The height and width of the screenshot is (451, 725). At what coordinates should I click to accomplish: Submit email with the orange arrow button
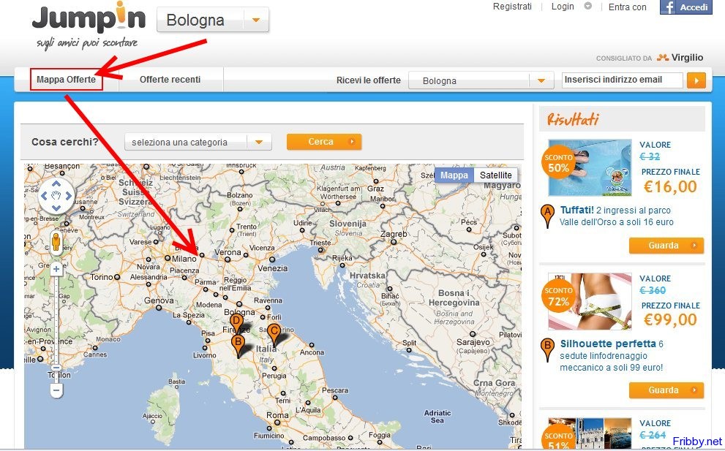(696, 80)
